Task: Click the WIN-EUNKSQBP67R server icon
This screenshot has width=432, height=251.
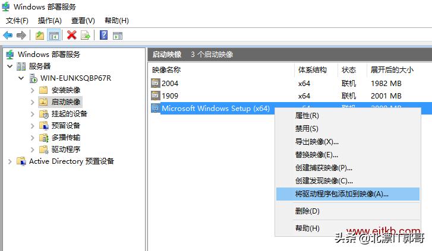Action: pyautogui.click(x=33, y=78)
